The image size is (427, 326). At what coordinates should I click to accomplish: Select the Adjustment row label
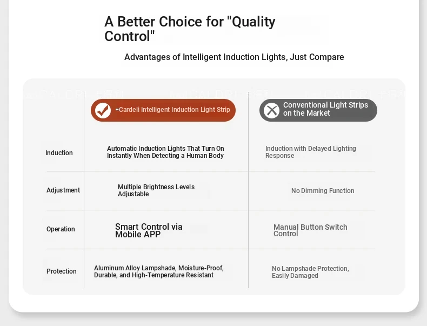[x=63, y=190]
